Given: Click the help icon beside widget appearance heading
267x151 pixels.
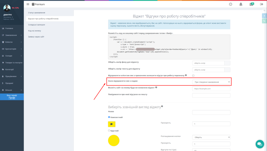Looking at the screenshot, I should click(162, 106).
